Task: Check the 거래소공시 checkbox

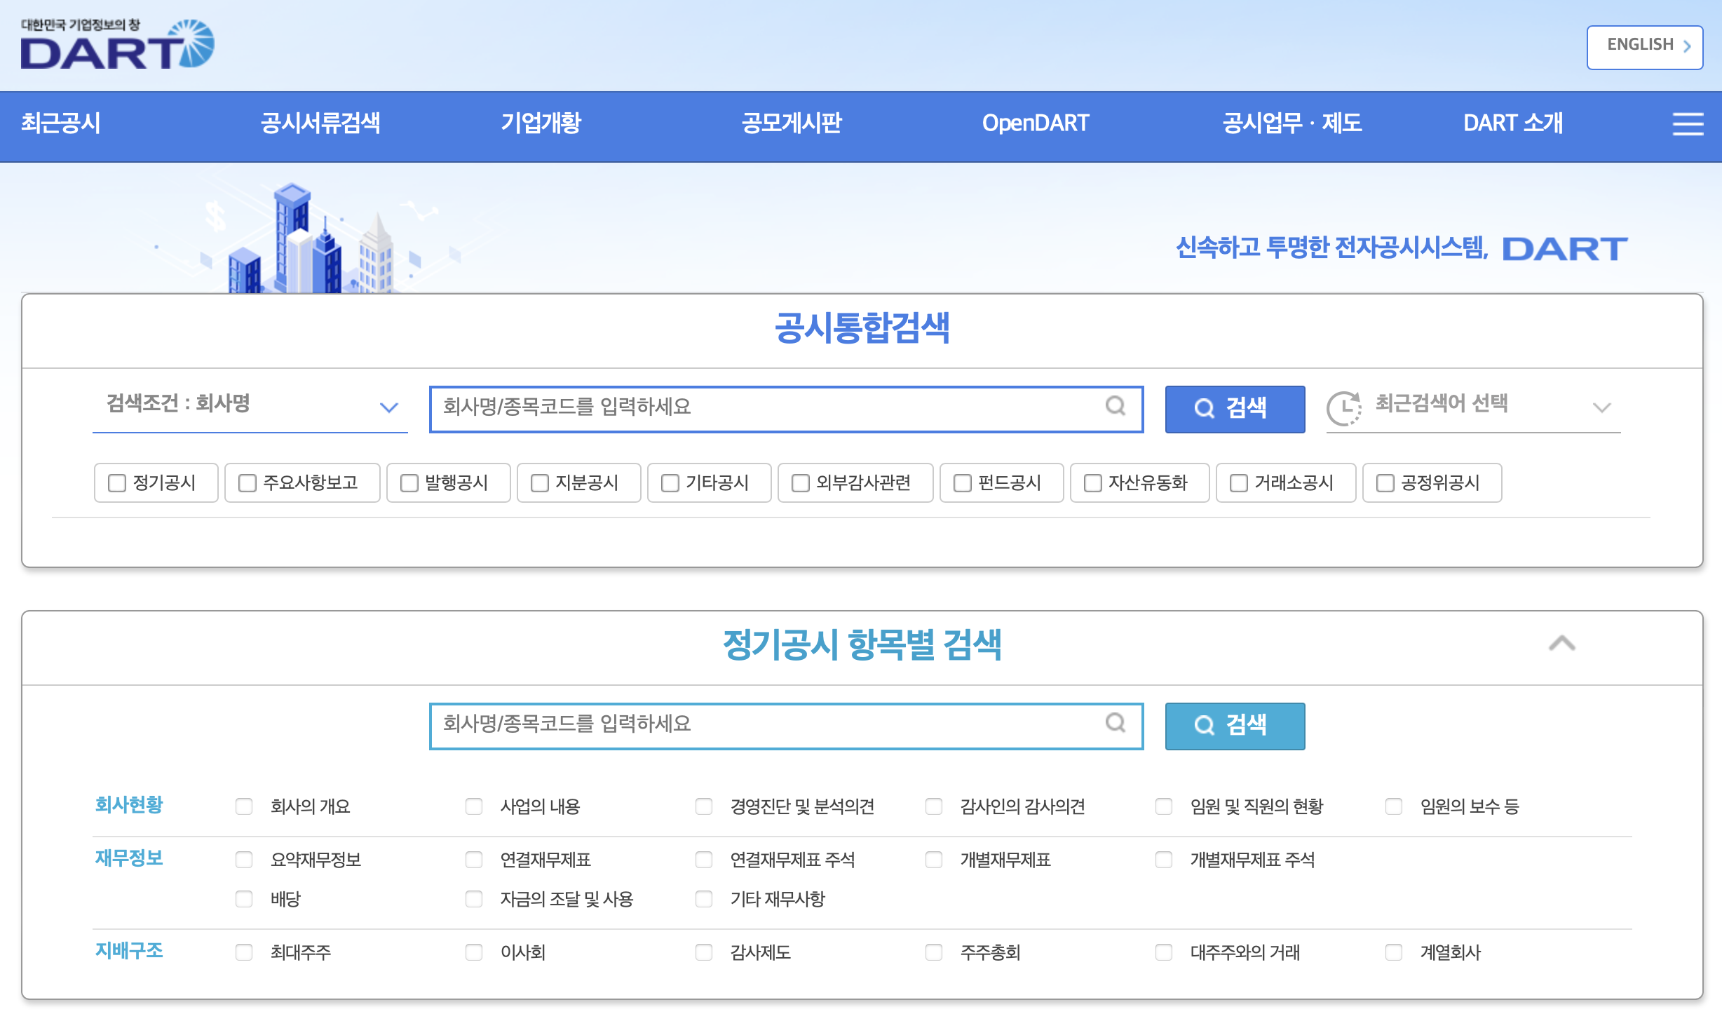Action: pos(1238,483)
